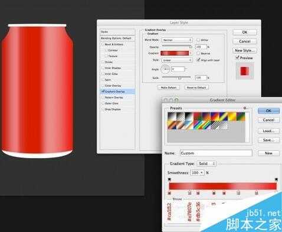The width and height of the screenshot is (282, 232).
Task: Choose the Blue, Red, Yellow gradient preset
Action: [215, 117]
